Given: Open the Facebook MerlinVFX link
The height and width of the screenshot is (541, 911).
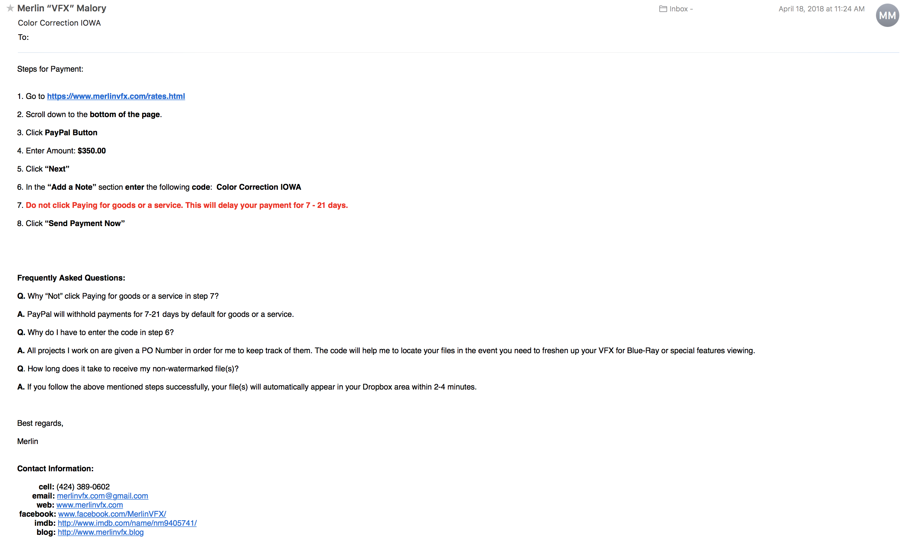Looking at the screenshot, I should [x=112, y=514].
